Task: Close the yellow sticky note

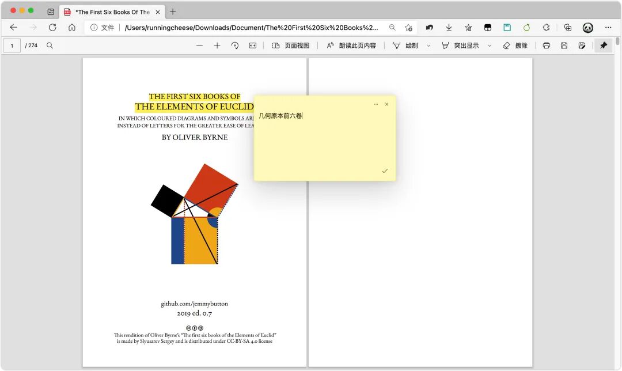Action: [387, 104]
